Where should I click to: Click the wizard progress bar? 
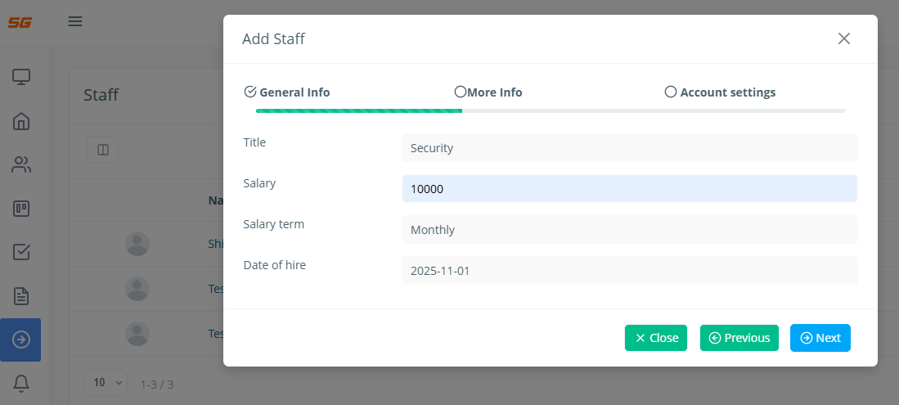(551, 110)
